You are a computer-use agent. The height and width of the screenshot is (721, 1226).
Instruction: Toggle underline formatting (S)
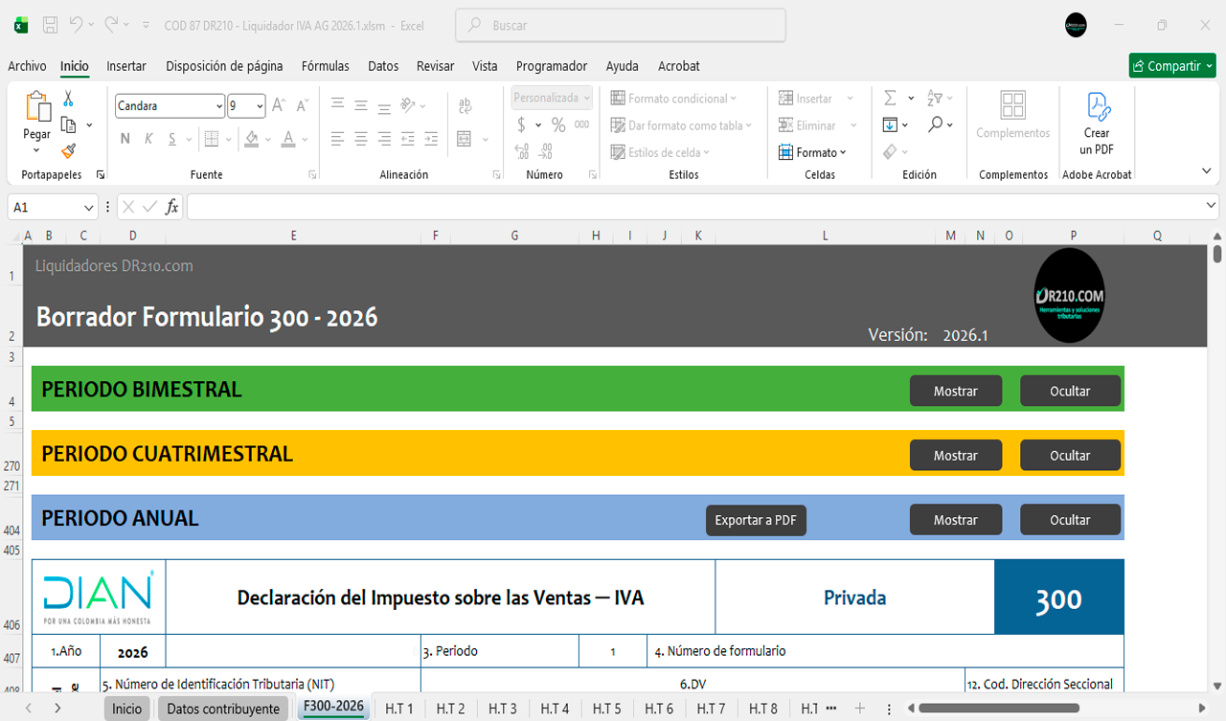point(172,139)
